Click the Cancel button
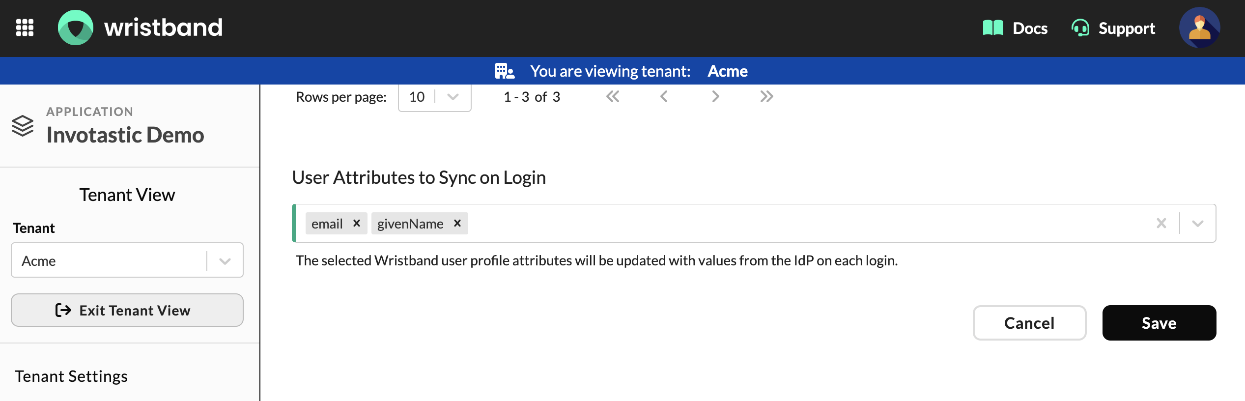Image resolution: width=1245 pixels, height=401 pixels. 1030,323
